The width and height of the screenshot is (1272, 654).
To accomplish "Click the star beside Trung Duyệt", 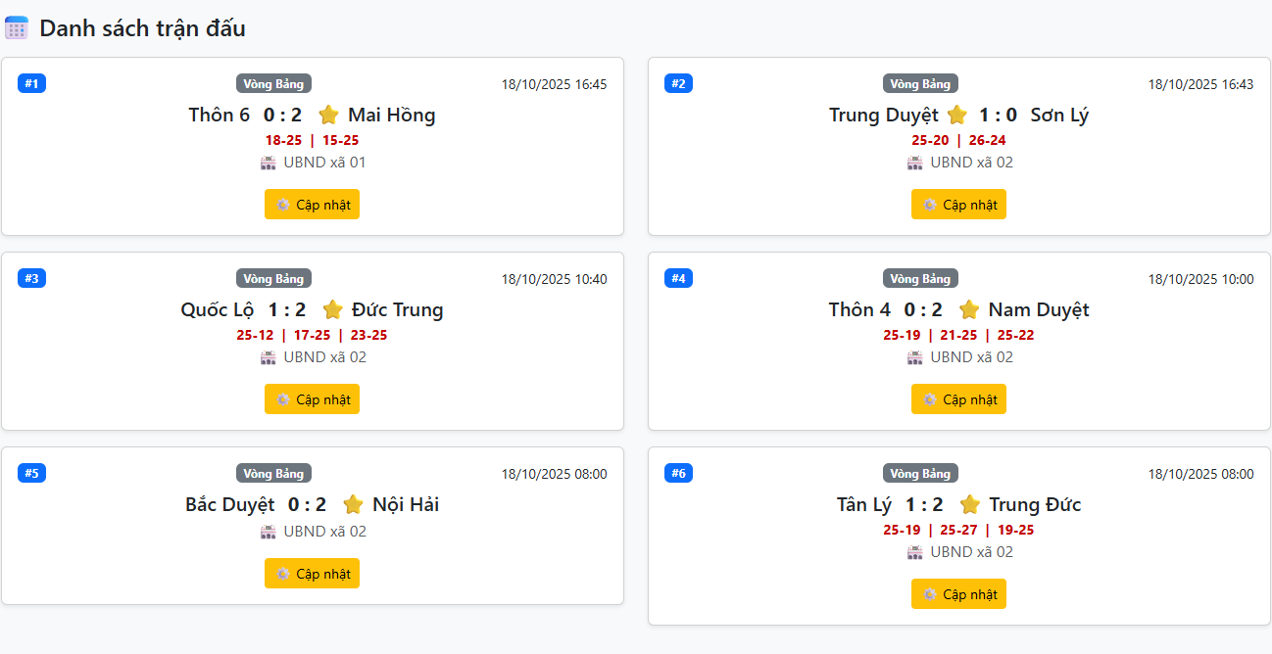I will 956,115.
